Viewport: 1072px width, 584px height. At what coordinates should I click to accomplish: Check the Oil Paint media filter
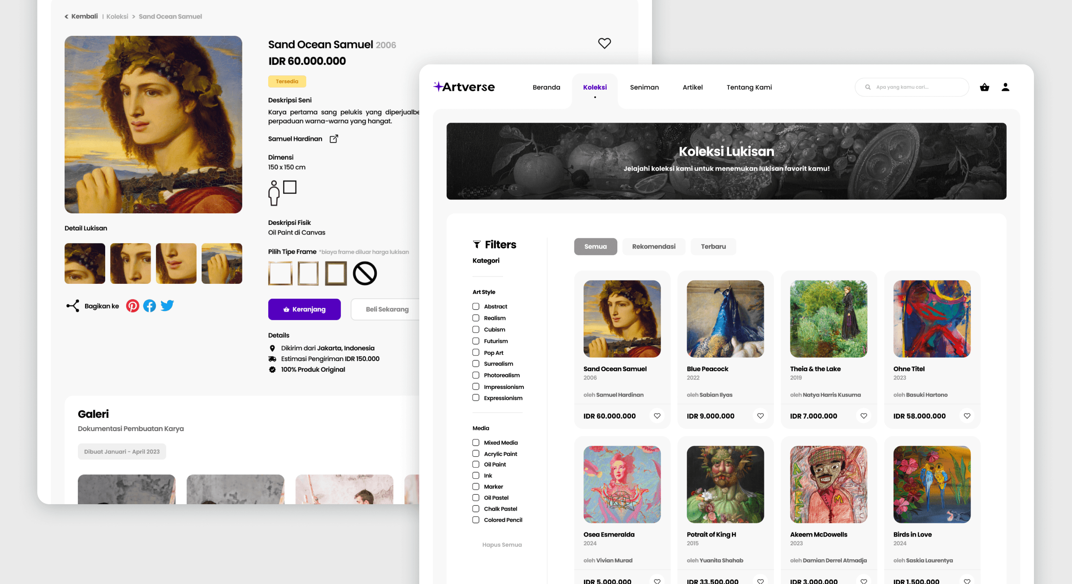coord(476,464)
